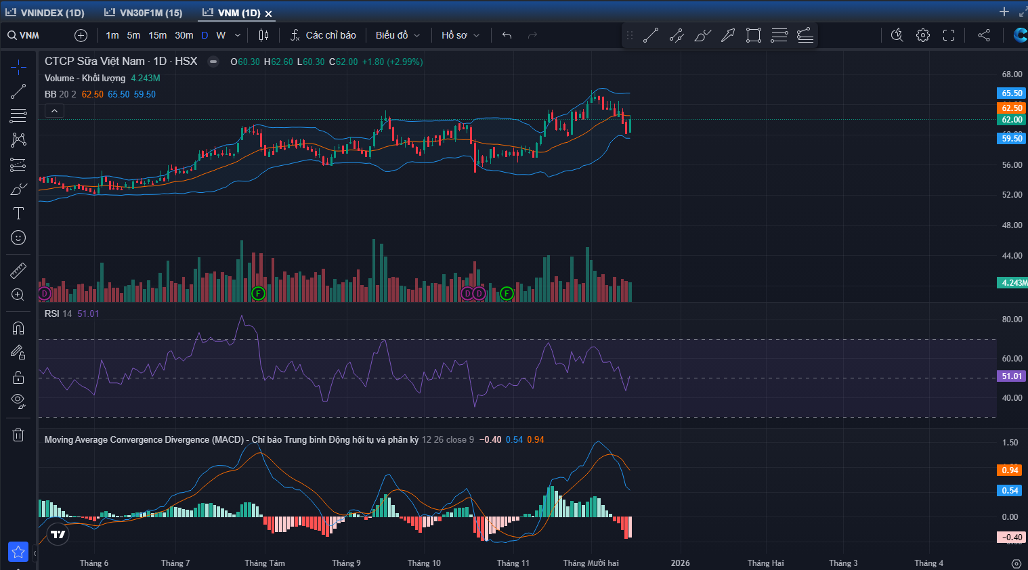
Task: Switch to the VN30F1M (15) tab
Action: tap(144, 13)
